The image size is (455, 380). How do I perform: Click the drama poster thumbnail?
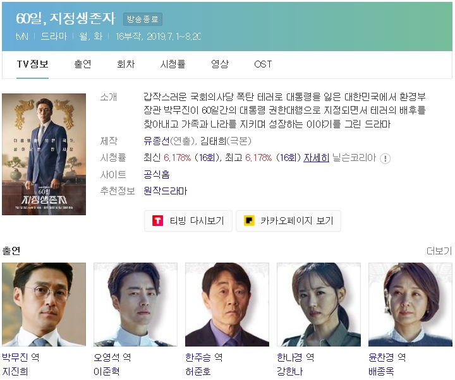pos(44,154)
